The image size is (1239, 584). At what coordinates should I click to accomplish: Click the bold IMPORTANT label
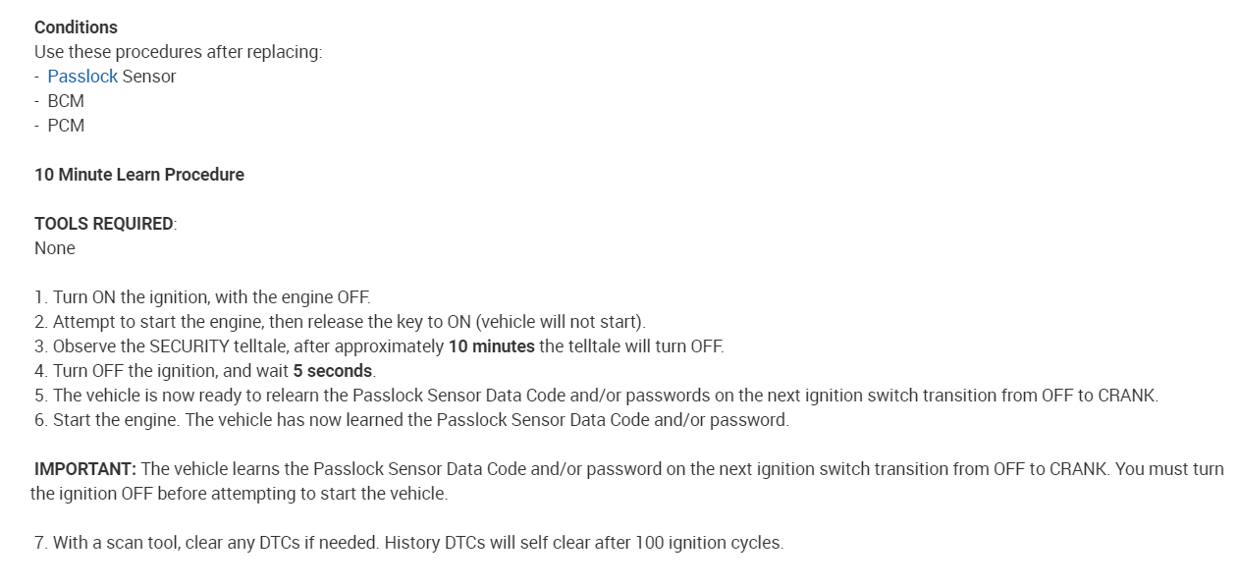click(x=85, y=469)
